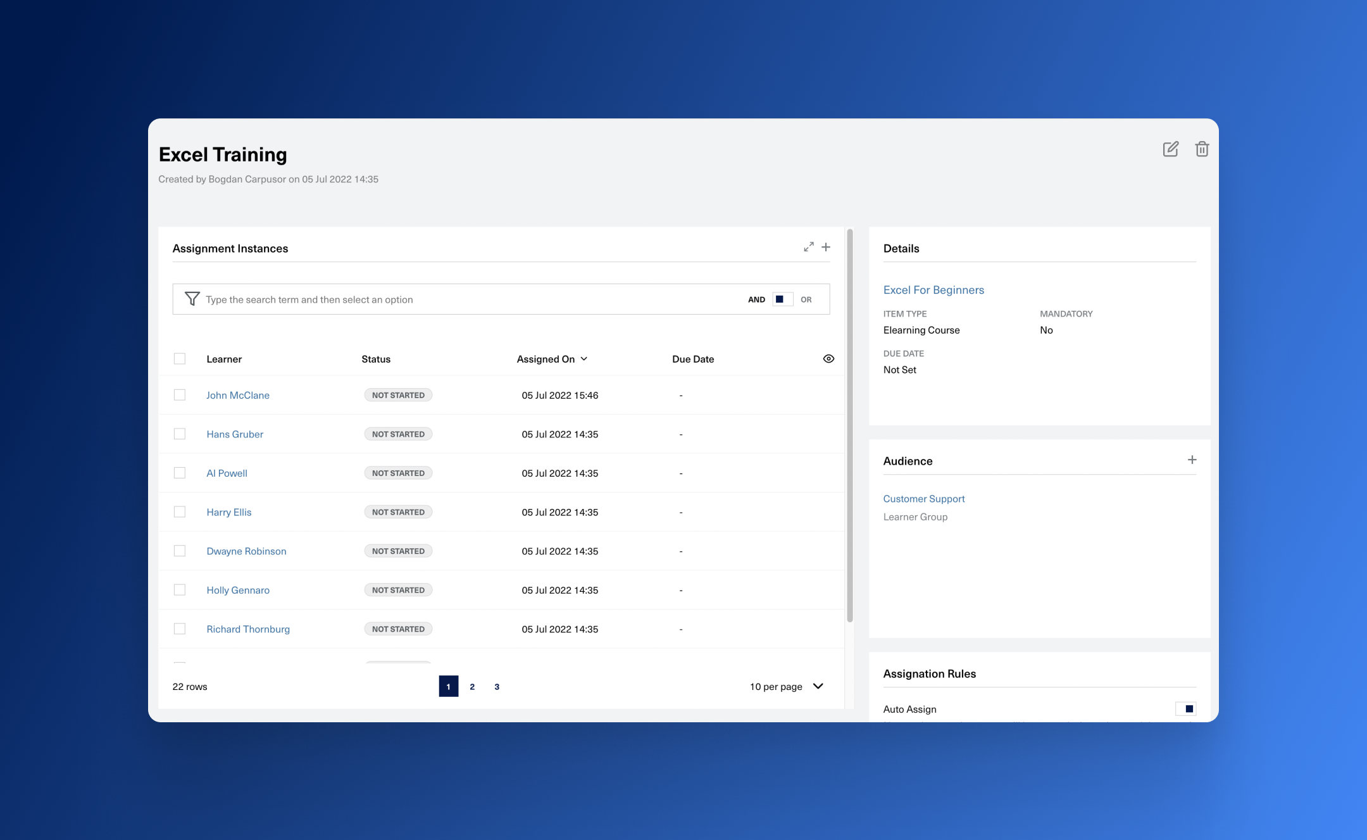Viewport: 1367px width, 840px height.
Task: Click the '22 rows' count label
Action: point(190,687)
